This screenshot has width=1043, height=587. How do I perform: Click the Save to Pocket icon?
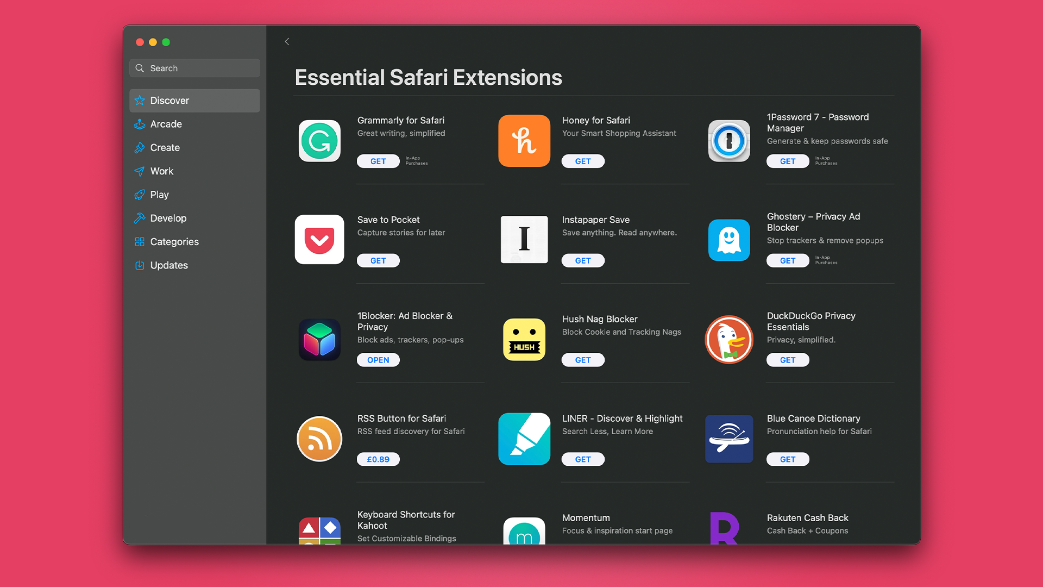click(319, 239)
